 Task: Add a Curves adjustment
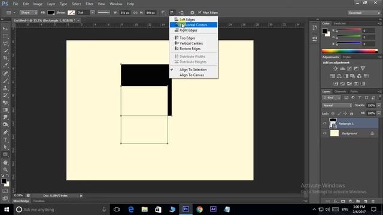click(349, 69)
